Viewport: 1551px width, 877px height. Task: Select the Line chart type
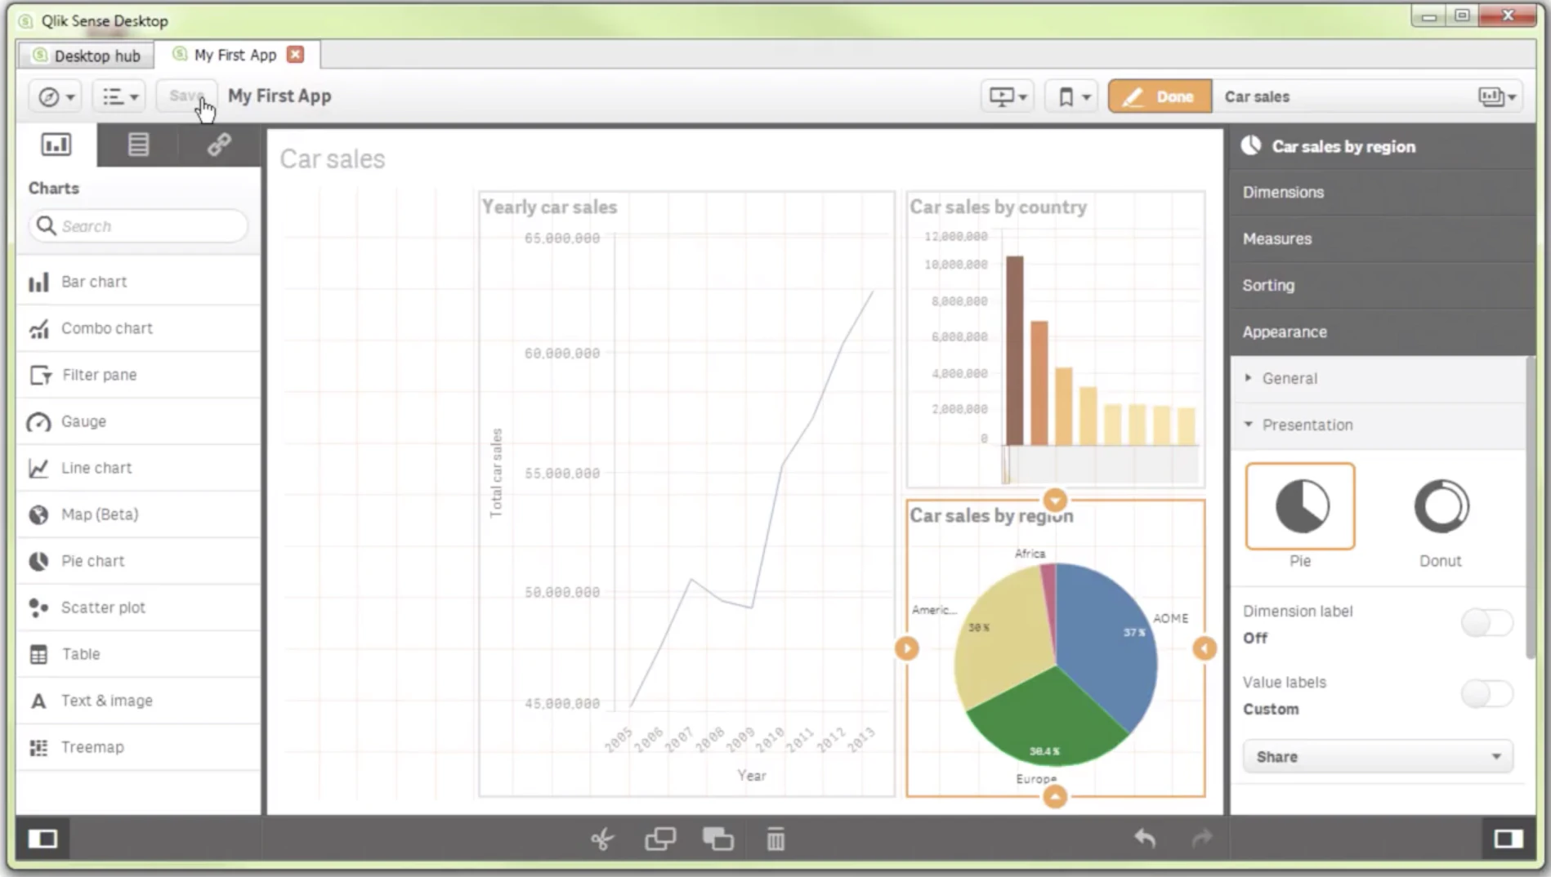96,467
